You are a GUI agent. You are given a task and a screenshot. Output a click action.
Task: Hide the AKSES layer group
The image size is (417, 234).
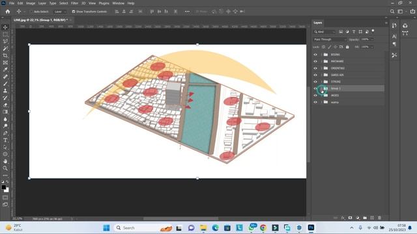315,96
